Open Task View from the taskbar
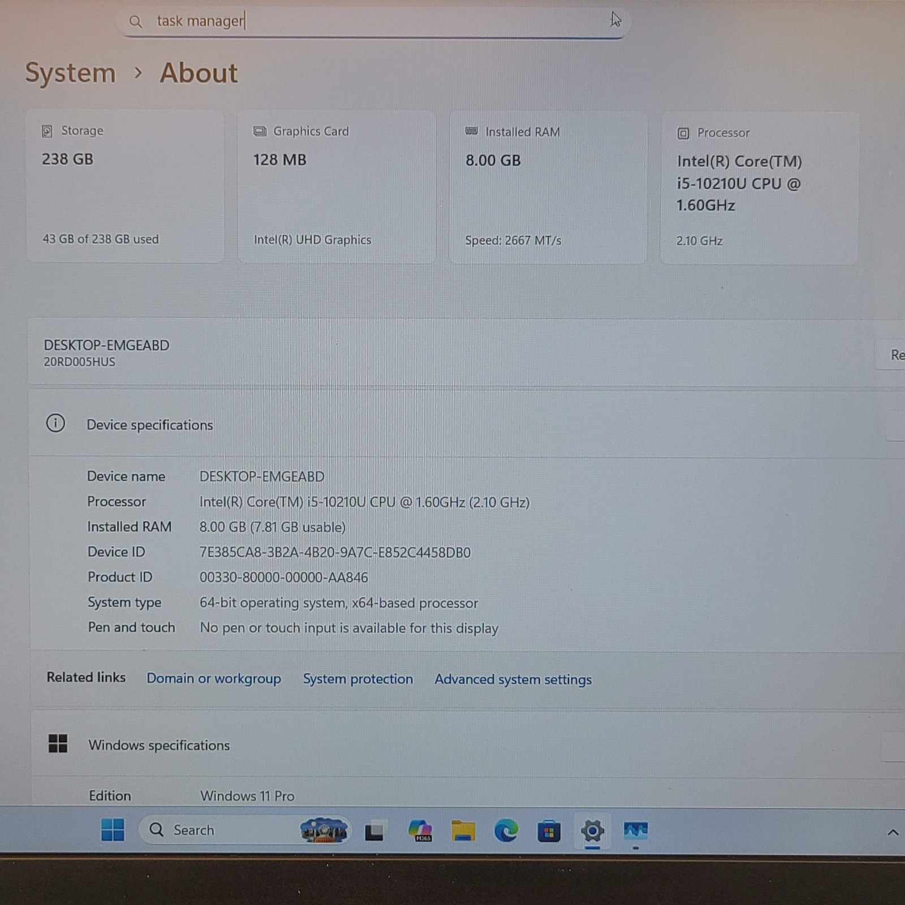The image size is (905, 905). [x=374, y=831]
